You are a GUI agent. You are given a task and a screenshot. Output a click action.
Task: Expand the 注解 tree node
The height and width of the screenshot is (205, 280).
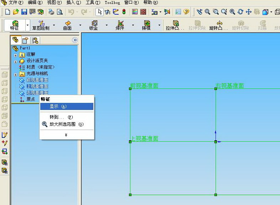coord(16,55)
